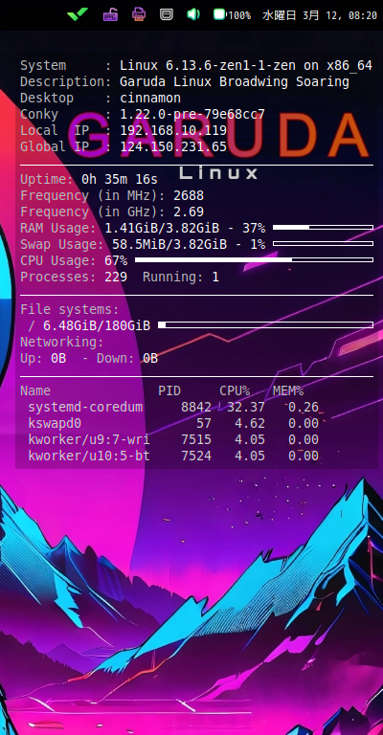Screen dimensions: 383x735
Task: Click the 'CPU%' column header
Action: (235, 390)
